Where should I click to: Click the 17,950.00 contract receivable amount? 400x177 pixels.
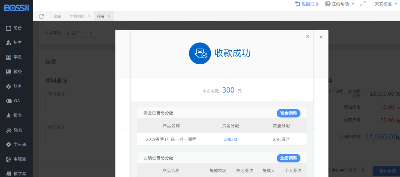tap(381, 137)
